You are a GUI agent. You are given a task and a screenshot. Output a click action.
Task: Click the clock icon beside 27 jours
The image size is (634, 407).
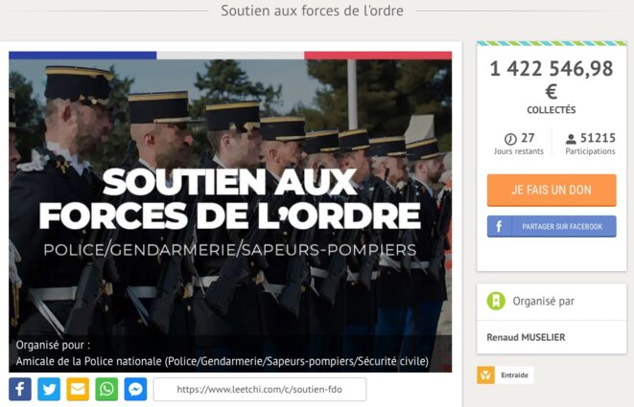[x=510, y=139]
